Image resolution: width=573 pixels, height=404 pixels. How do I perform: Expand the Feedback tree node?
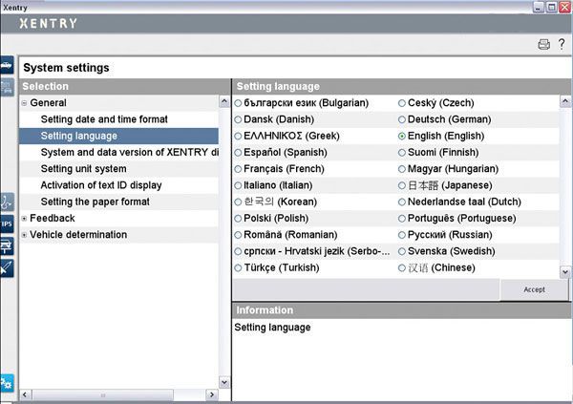(x=24, y=219)
